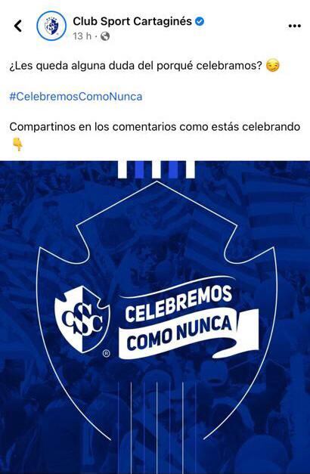310x474 pixels.
Task: Click the question text about celebramos
Action: pos(135,66)
